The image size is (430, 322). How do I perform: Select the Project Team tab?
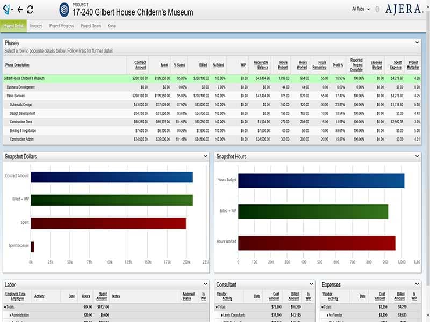point(91,26)
